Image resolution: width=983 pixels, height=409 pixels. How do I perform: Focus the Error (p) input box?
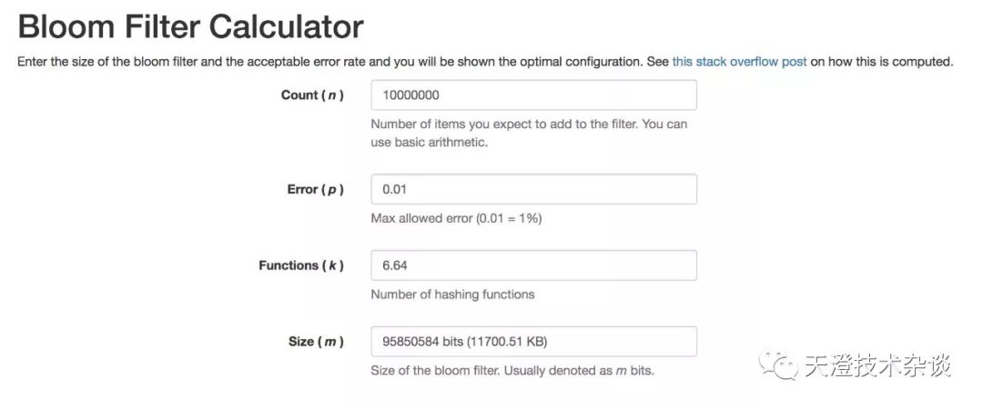[533, 189]
